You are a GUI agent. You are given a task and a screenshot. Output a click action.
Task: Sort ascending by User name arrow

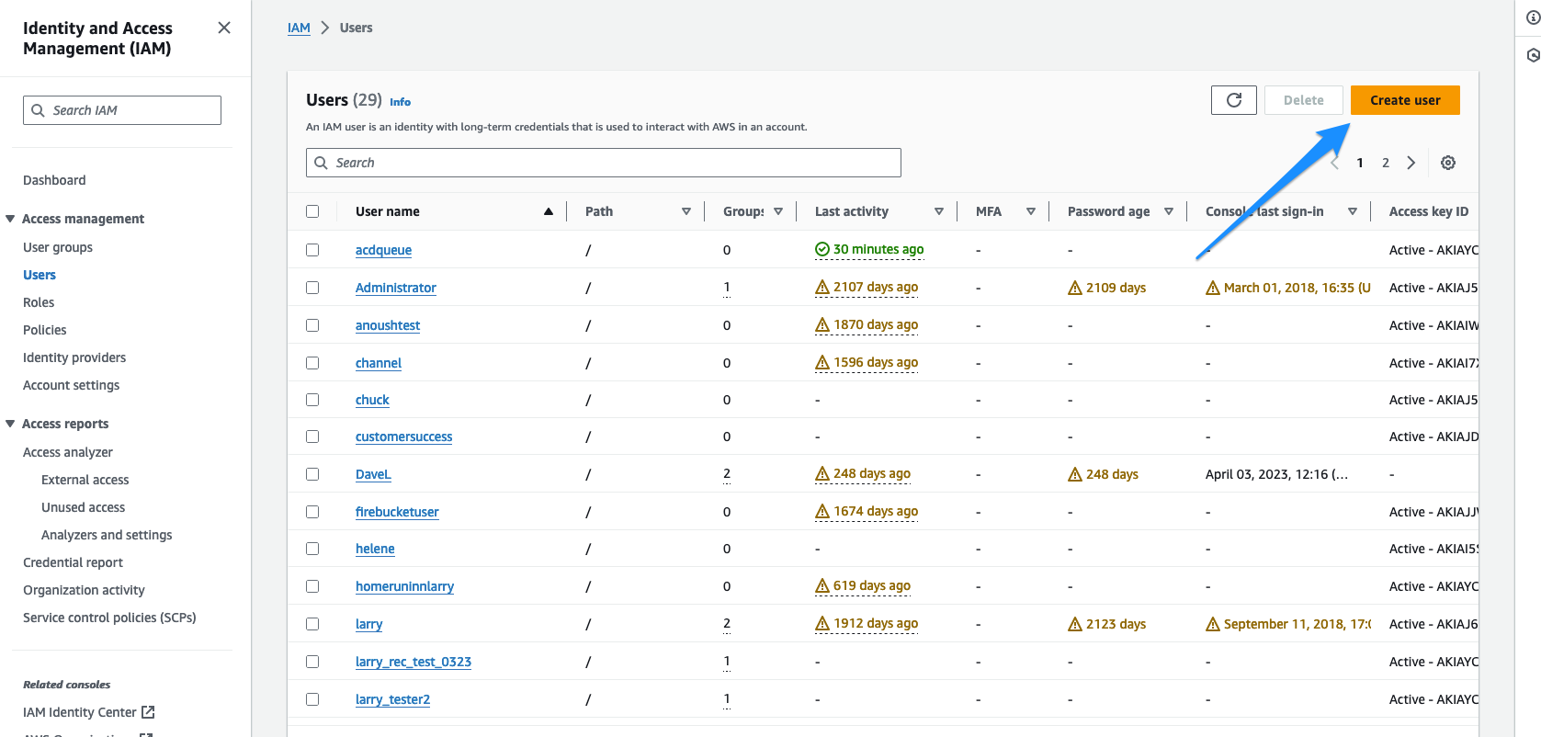(549, 211)
